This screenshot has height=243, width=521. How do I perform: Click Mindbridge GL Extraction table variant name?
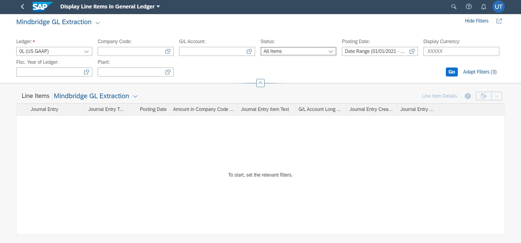[91, 96]
